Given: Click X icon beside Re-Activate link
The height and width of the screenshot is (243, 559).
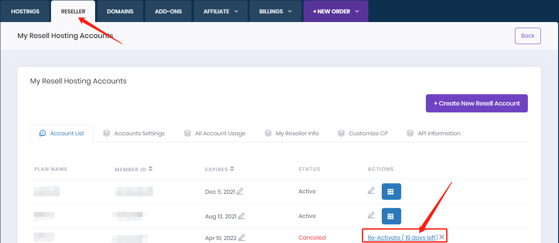Looking at the screenshot, I should tap(441, 237).
